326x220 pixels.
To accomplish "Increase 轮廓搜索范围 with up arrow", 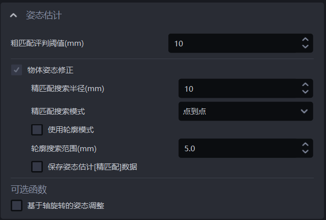I will (x=305, y=145).
